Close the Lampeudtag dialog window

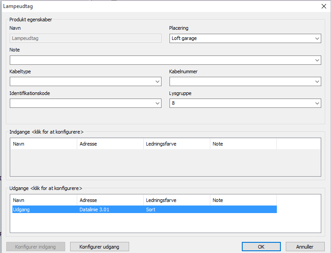click(x=323, y=6)
